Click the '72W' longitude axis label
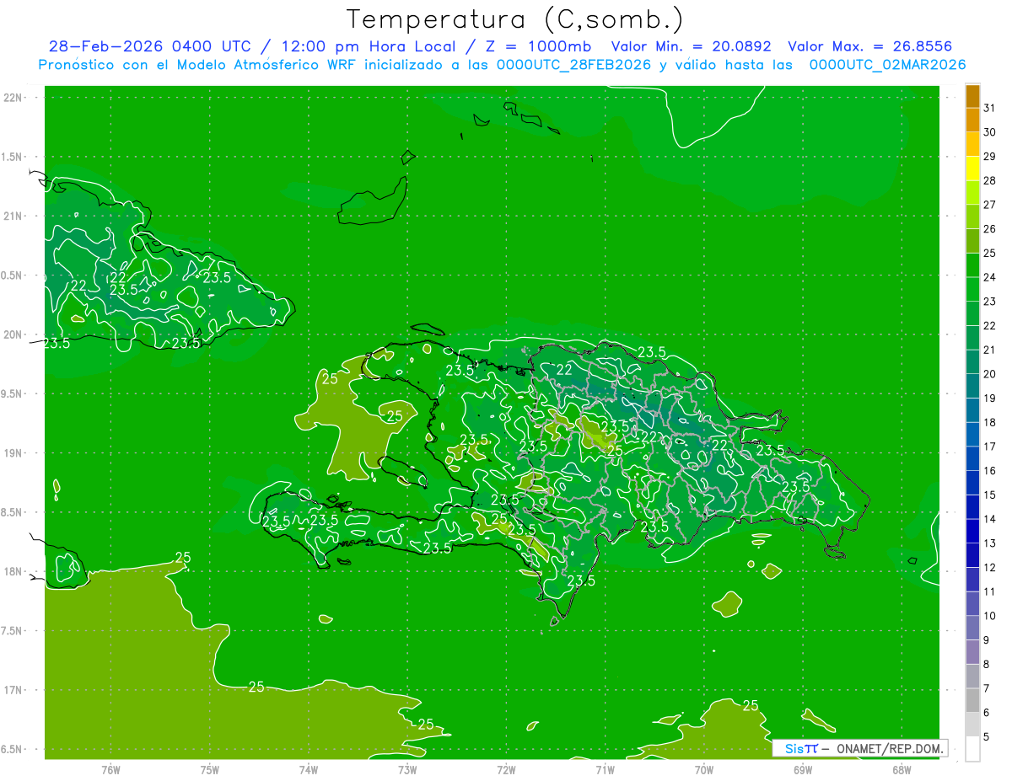1012x781 pixels. [507, 769]
